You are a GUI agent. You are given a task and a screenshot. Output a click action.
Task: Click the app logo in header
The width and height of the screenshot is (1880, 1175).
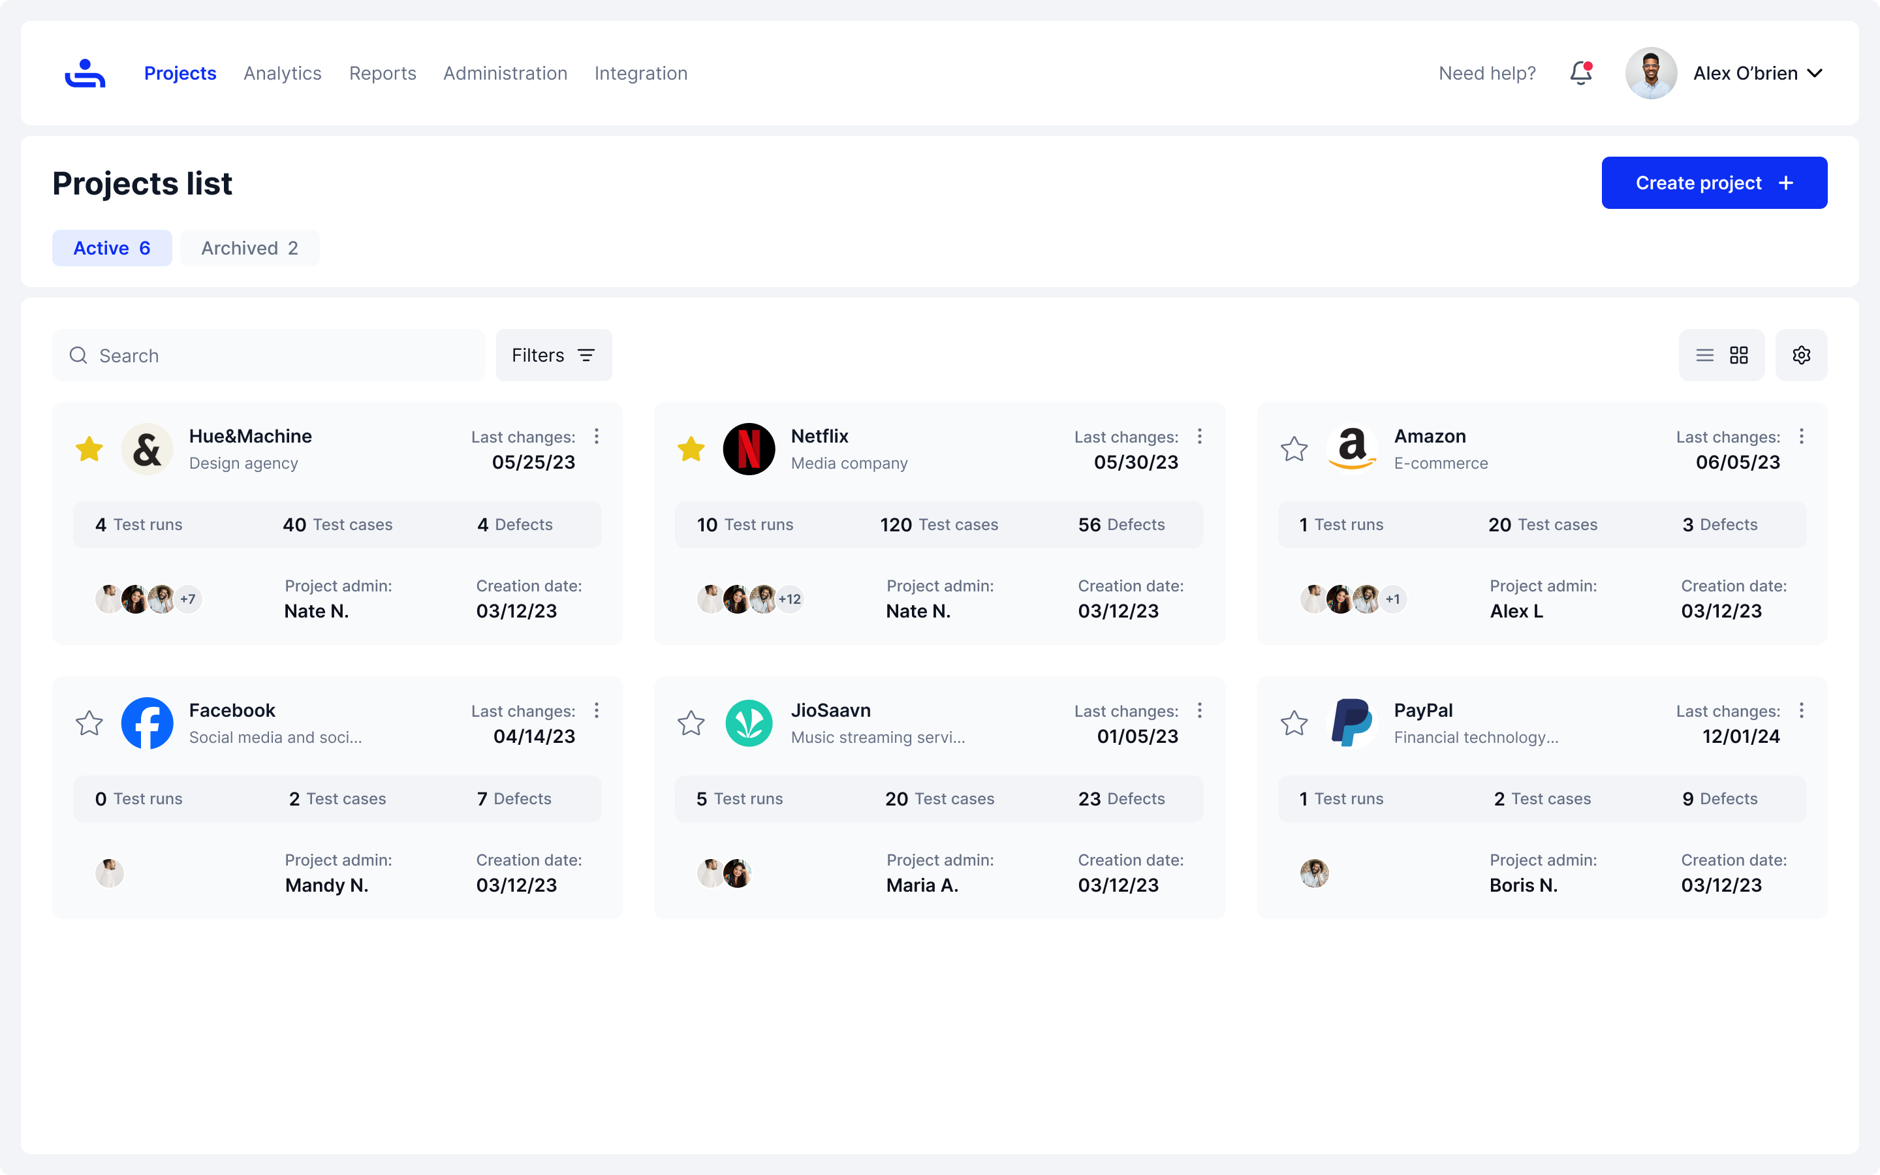[85, 73]
